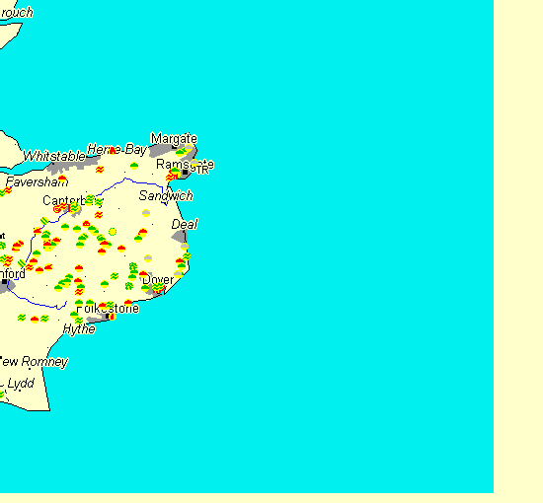Click the red wavy marker below Whitstable
This screenshot has width=543, height=503.
click(x=100, y=170)
